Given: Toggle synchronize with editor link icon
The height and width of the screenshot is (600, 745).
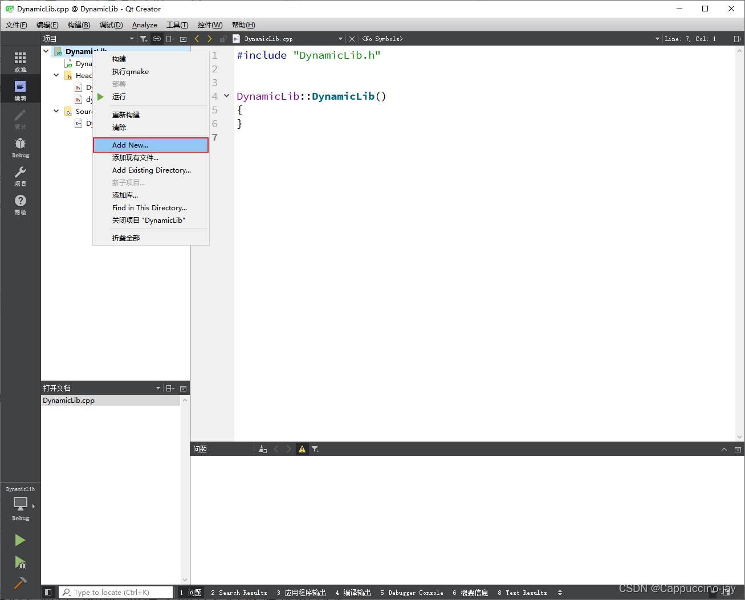Looking at the screenshot, I should pos(157,39).
